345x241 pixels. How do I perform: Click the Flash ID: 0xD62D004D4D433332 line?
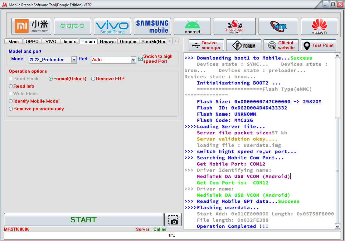pos(242,108)
